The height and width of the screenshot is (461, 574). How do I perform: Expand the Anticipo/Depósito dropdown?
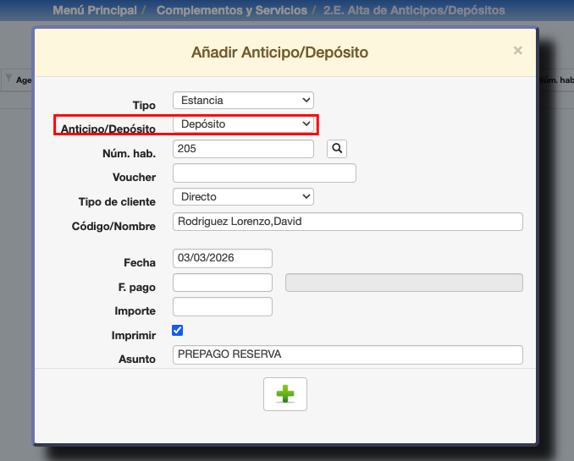coord(243,124)
